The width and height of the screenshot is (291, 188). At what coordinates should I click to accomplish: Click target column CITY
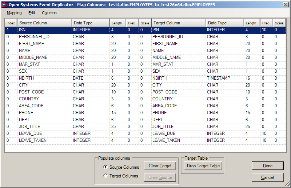point(157,85)
